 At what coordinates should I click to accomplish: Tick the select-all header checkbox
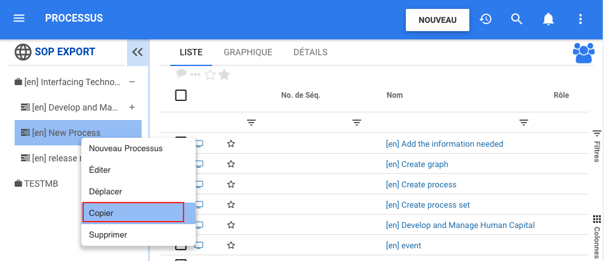tap(181, 95)
